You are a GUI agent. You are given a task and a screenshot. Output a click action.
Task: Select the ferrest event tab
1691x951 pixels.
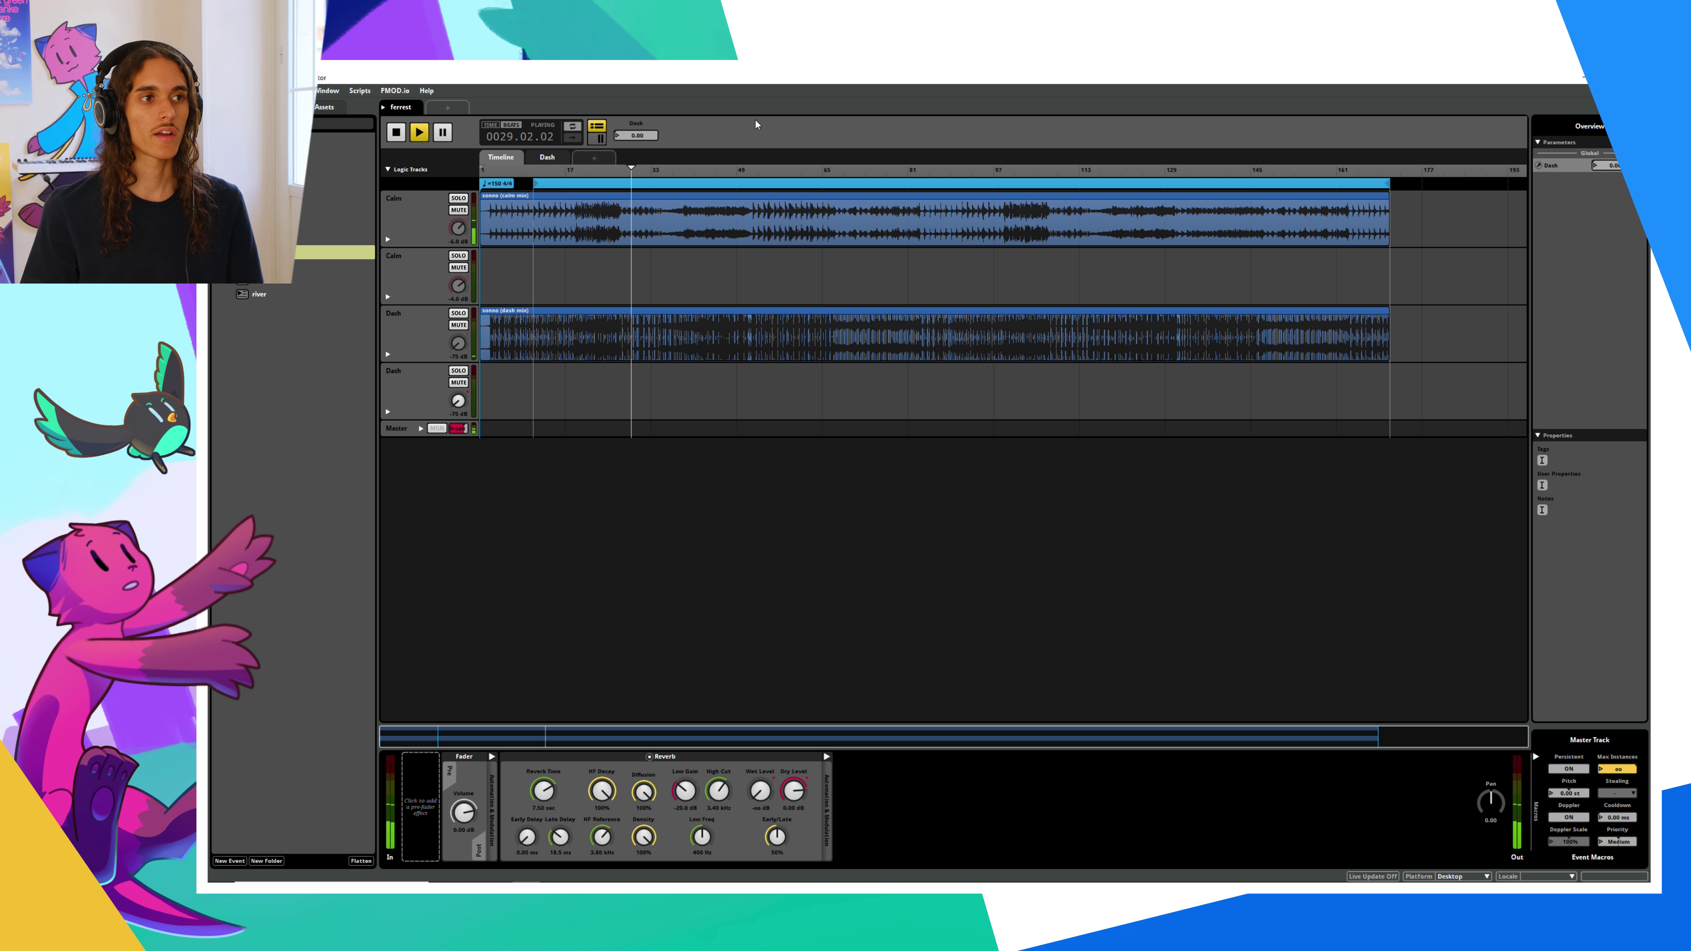400,107
